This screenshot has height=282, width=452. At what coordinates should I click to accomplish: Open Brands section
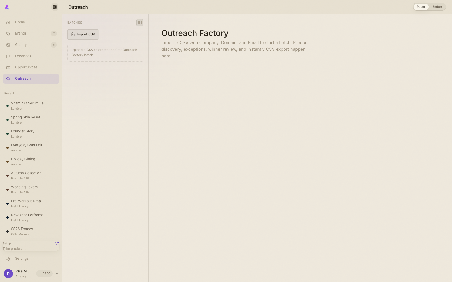[31, 34]
